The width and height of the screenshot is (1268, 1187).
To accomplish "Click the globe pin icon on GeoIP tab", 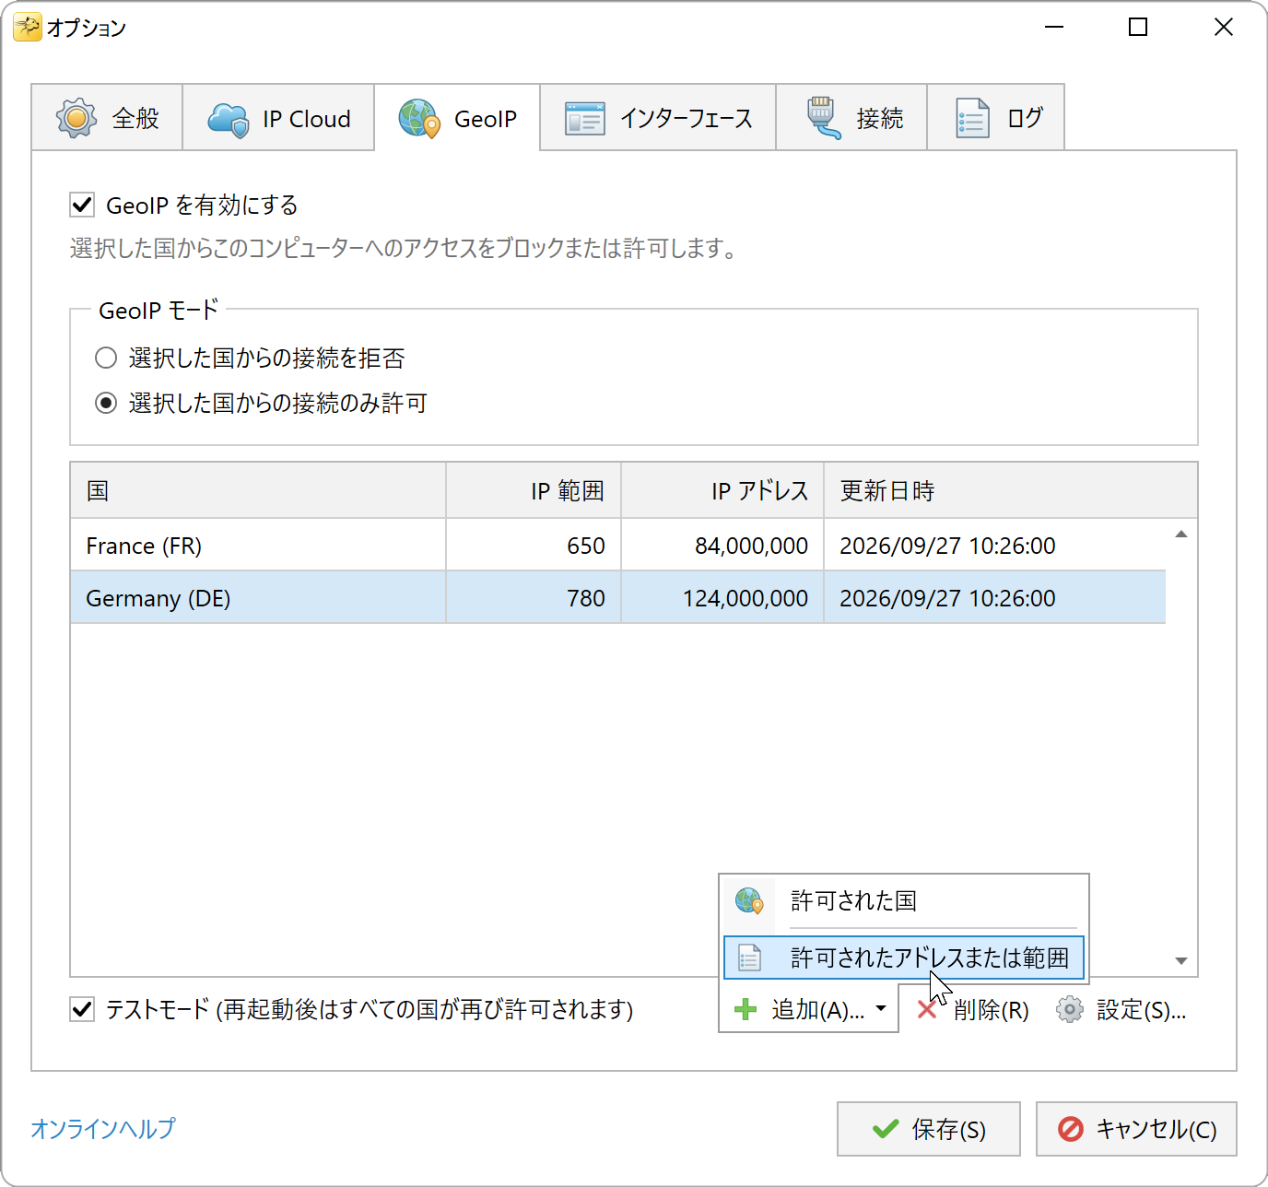I will [x=419, y=119].
